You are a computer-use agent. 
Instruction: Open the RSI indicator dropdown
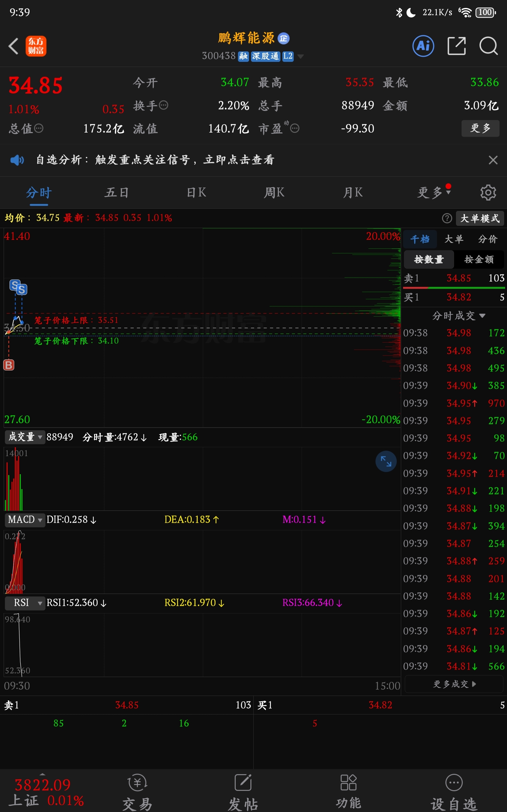pos(25,603)
